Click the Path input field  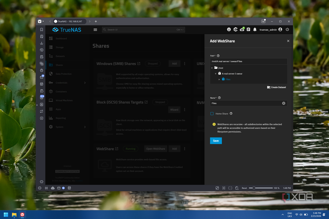pyautogui.click(x=249, y=61)
